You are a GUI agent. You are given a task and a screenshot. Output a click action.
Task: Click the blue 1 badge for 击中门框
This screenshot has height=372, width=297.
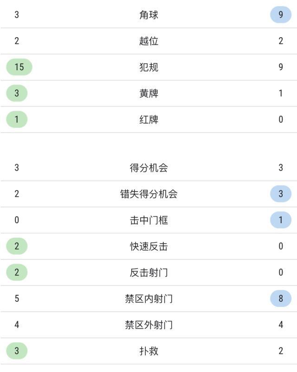coord(281,220)
